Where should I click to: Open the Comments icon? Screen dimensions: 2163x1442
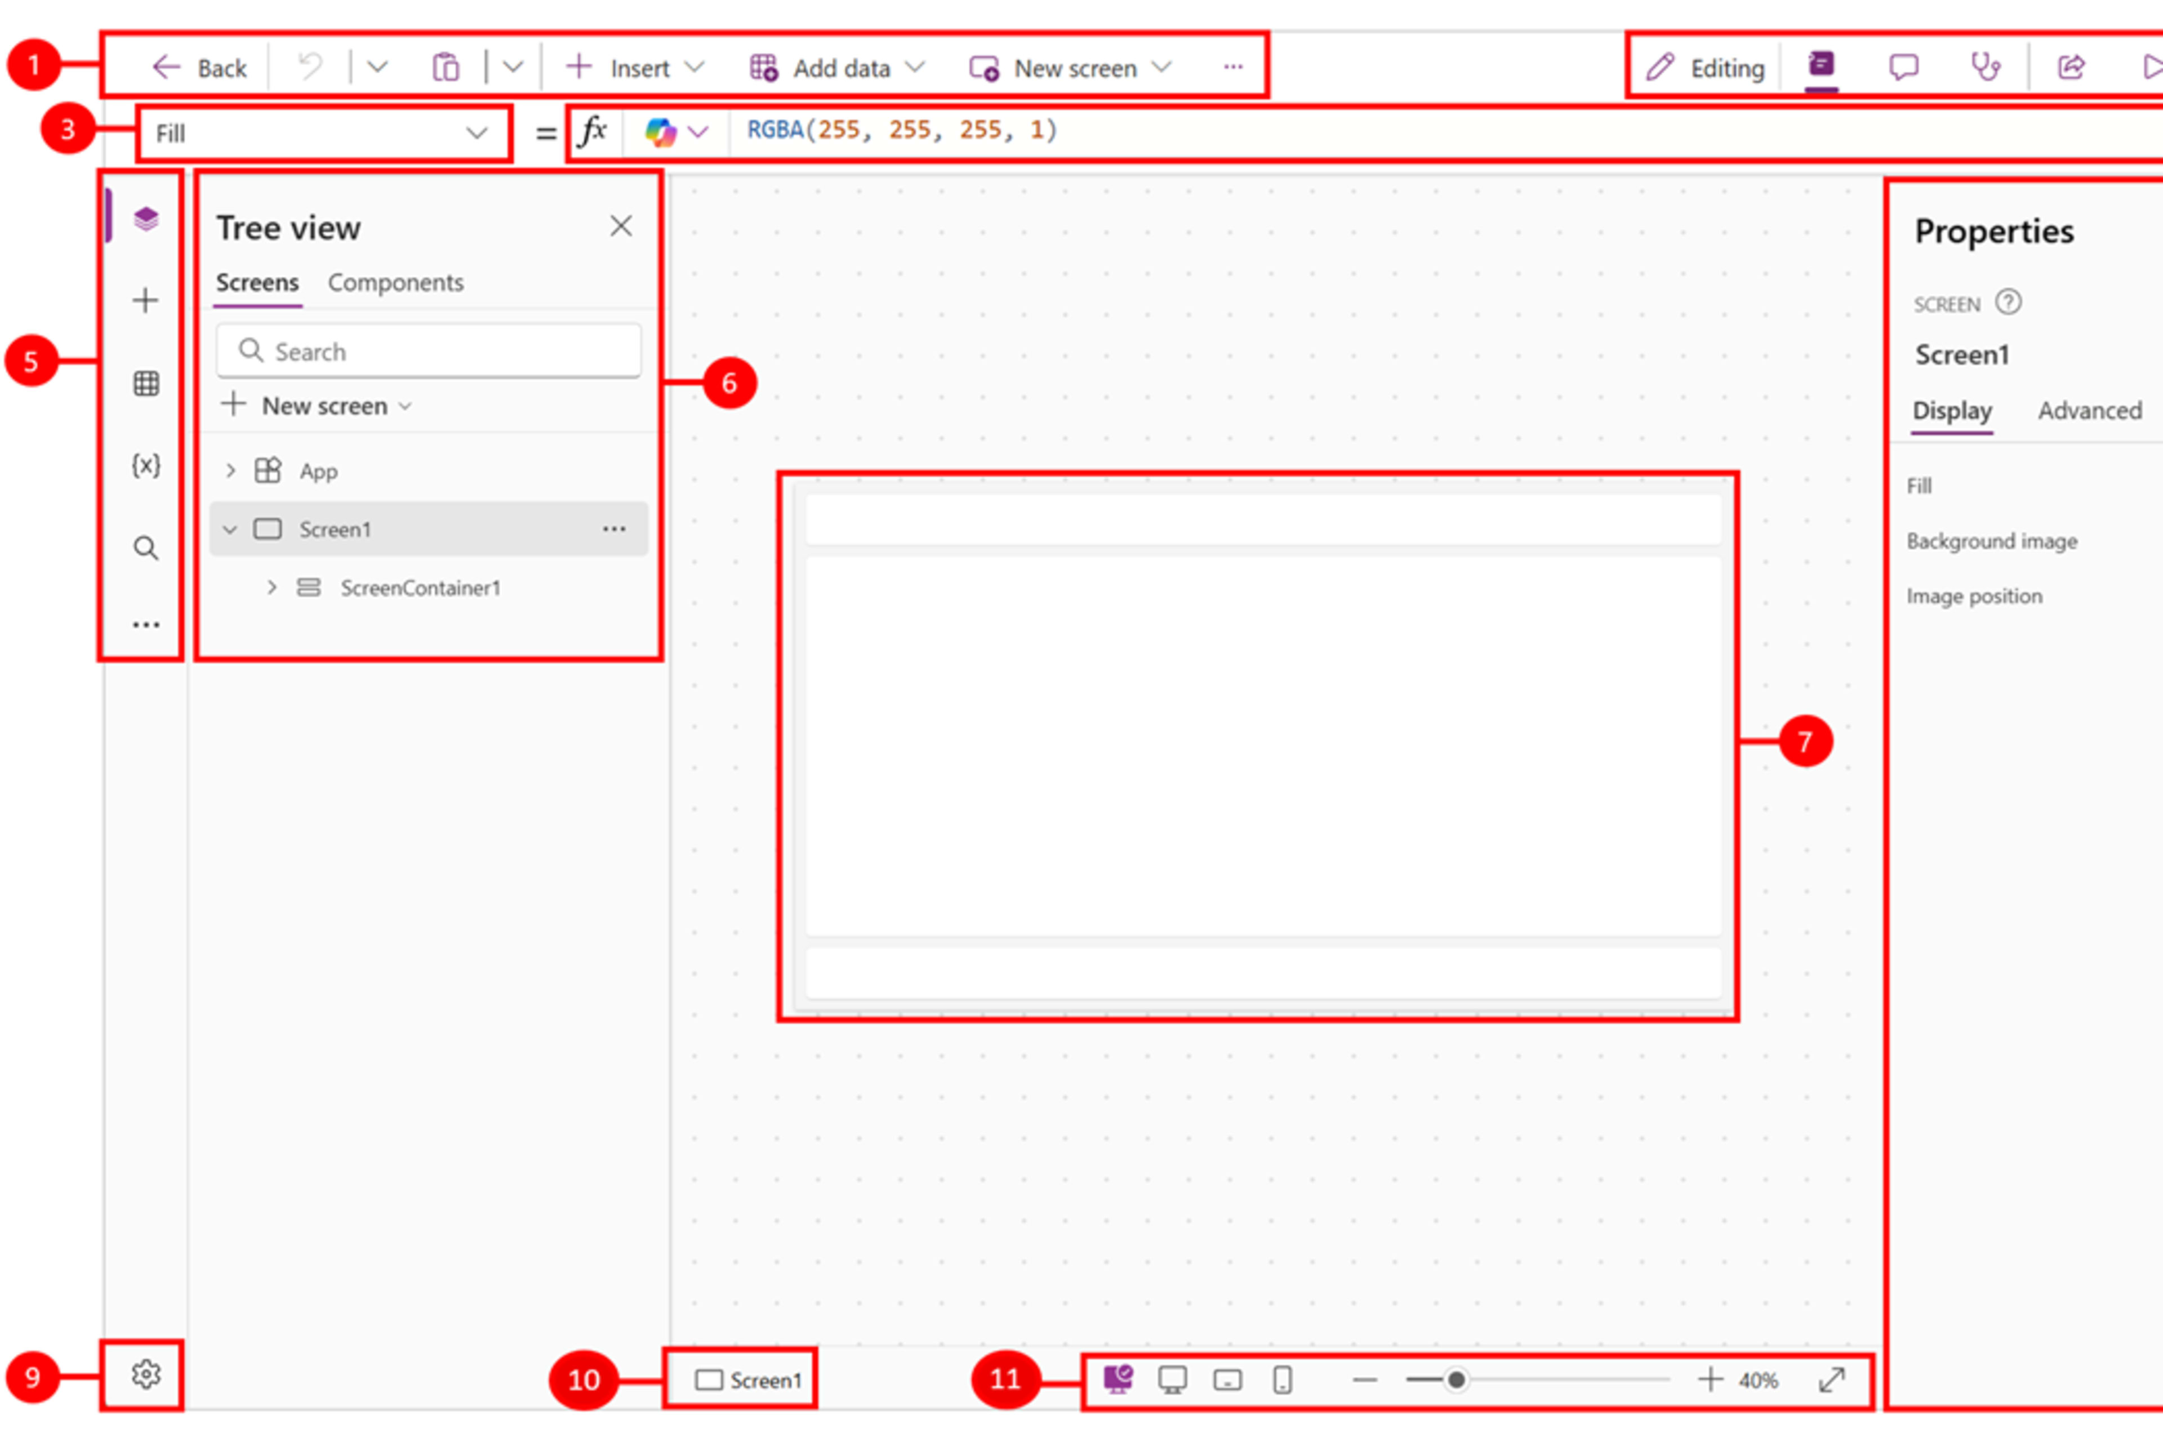[x=1903, y=67]
